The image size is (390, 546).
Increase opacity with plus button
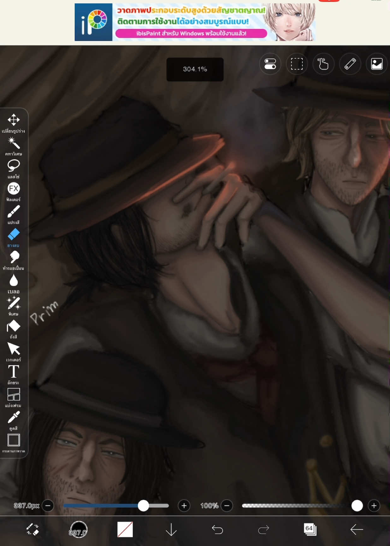tap(374, 506)
